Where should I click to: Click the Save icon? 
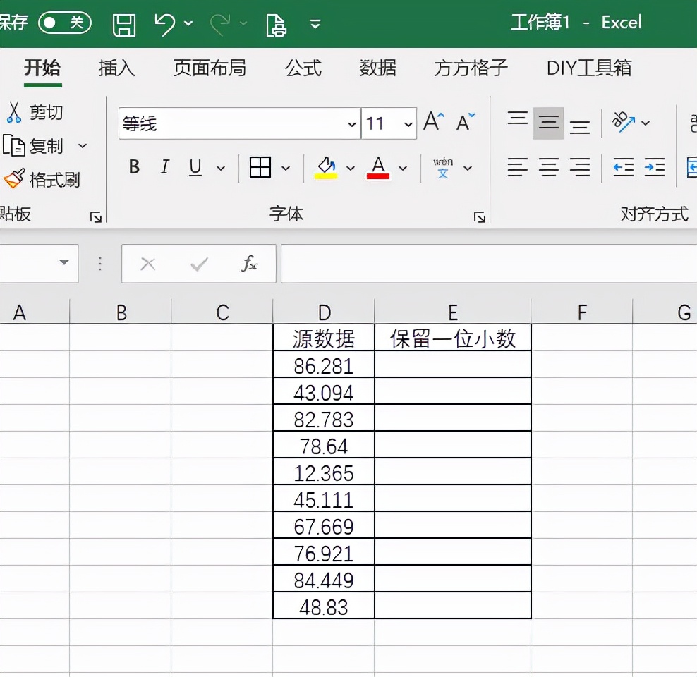tap(124, 23)
